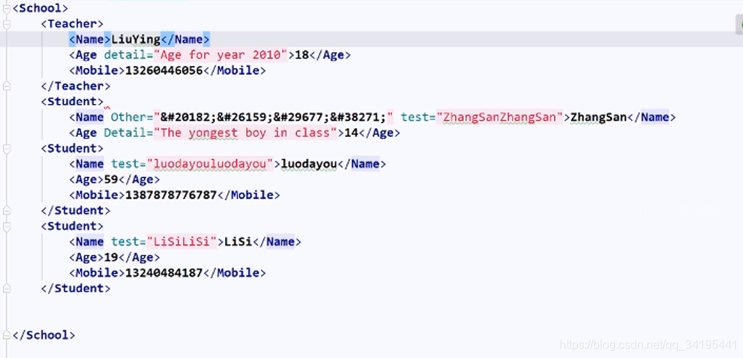Click the Student opening tag above luodayou
This screenshot has height=358, width=743.
[x=72, y=149]
